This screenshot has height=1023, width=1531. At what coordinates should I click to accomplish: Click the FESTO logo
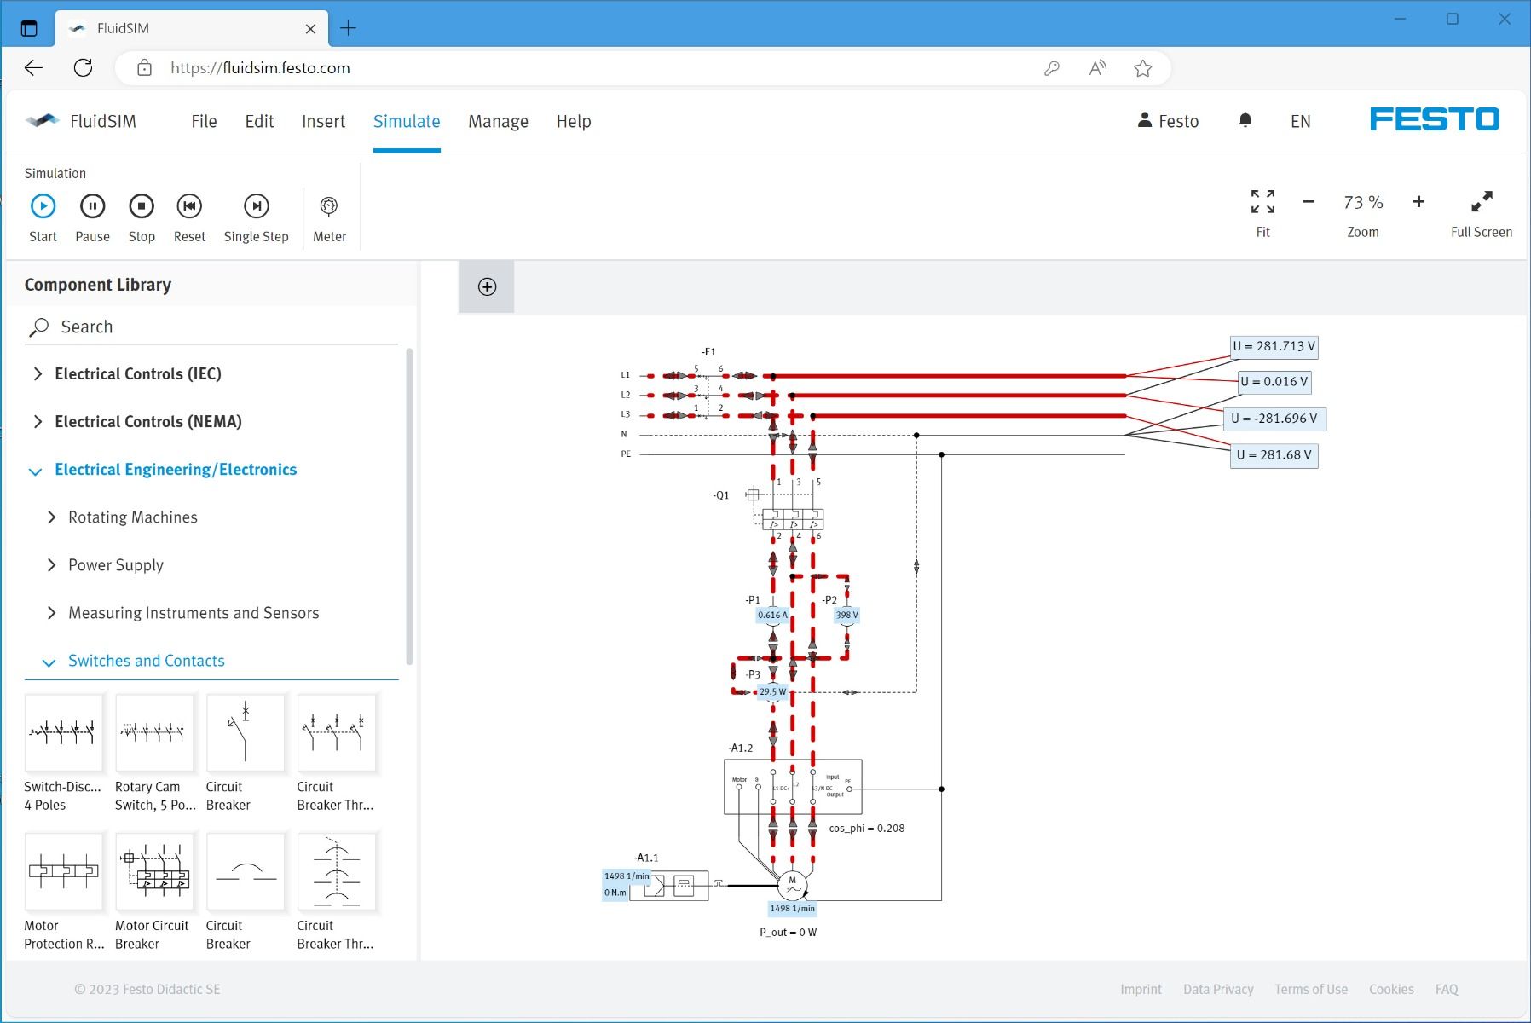[x=1435, y=119]
